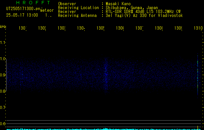Click the 1309 time axis label

pyautogui.click(x=178, y=28)
